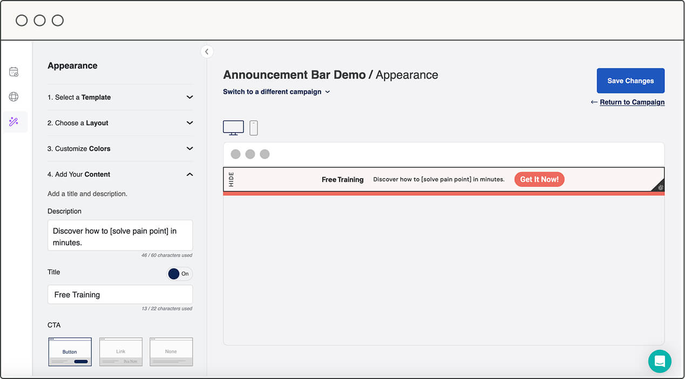Open the calendar scheduling sidebar icon
Image resolution: width=685 pixels, height=379 pixels.
pyautogui.click(x=14, y=72)
